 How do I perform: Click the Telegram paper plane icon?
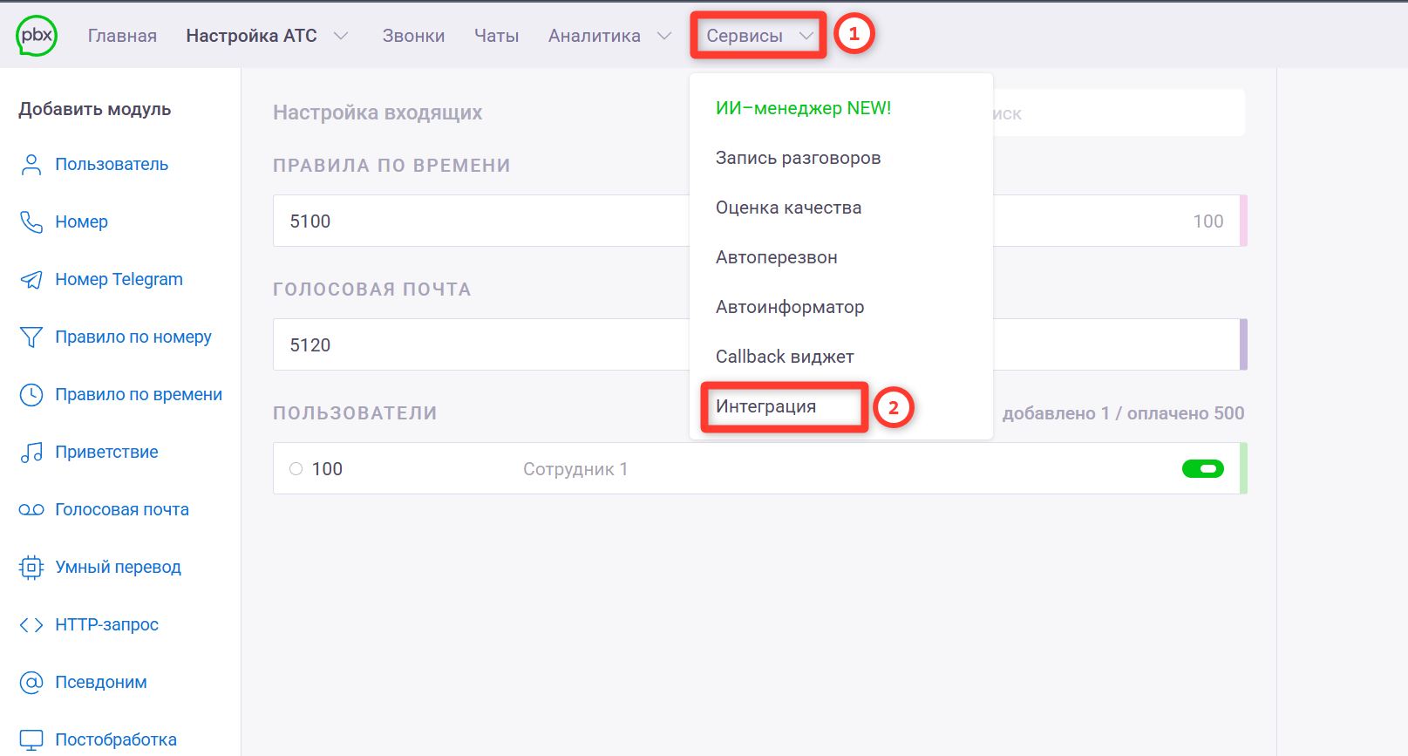(x=31, y=280)
